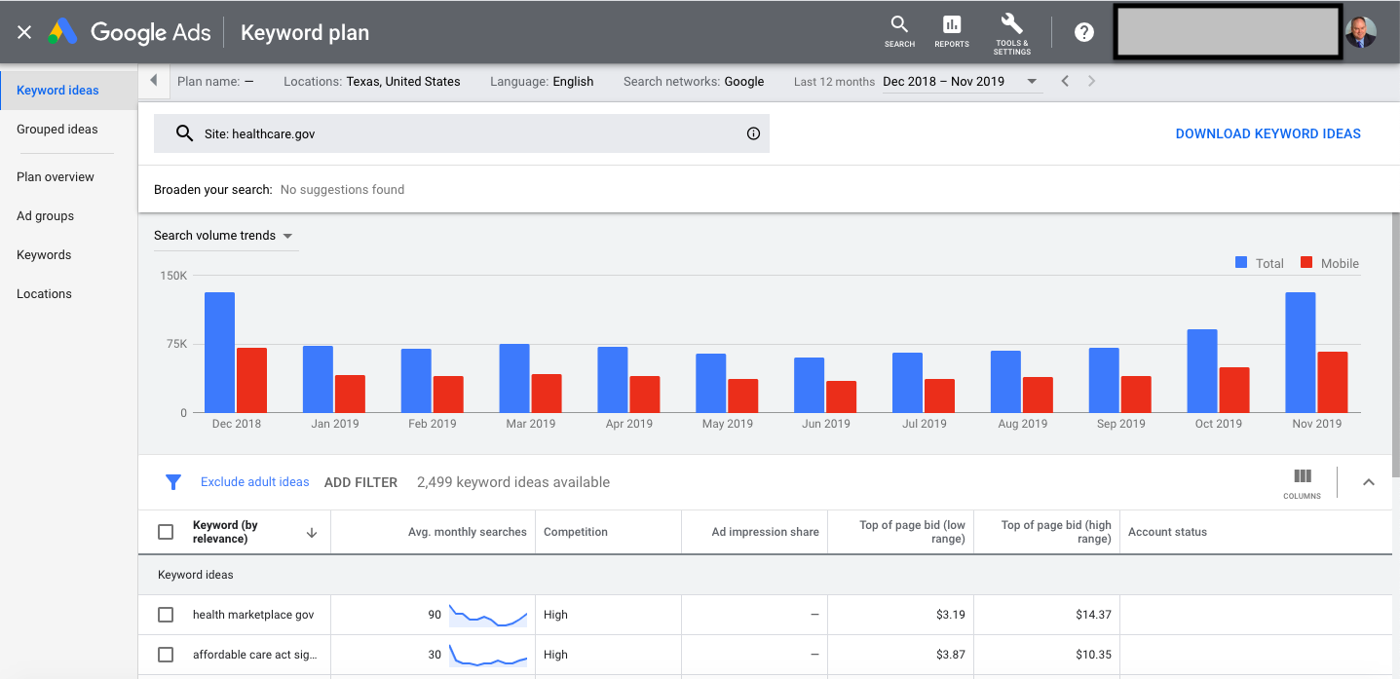Click the blue Total legend swatch
The width and height of the screenshot is (1400, 679).
tap(1241, 263)
